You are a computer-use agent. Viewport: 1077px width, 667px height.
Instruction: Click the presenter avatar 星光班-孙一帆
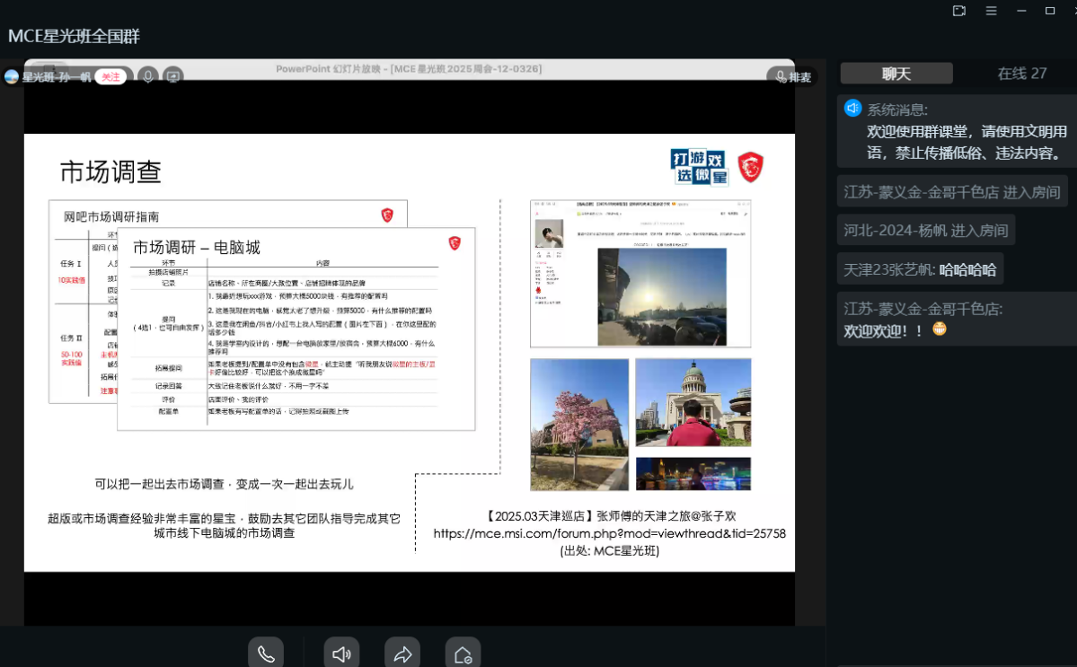(12, 77)
